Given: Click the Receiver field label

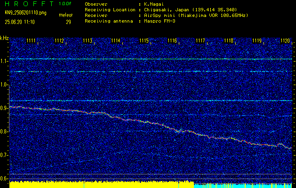Looking at the screenshot, I should click(x=96, y=15).
